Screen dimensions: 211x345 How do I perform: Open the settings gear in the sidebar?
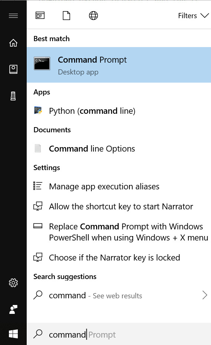pyautogui.click(x=13, y=283)
